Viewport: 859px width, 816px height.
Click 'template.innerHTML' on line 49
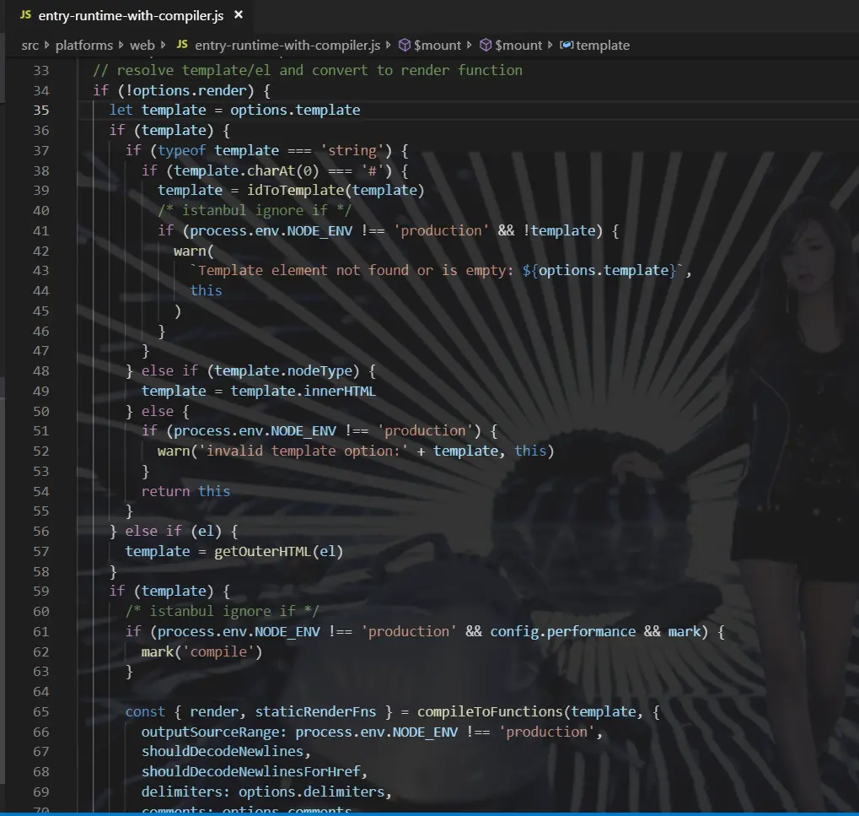coord(303,391)
